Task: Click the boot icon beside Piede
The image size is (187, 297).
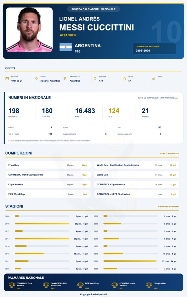Action: click(153, 79)
